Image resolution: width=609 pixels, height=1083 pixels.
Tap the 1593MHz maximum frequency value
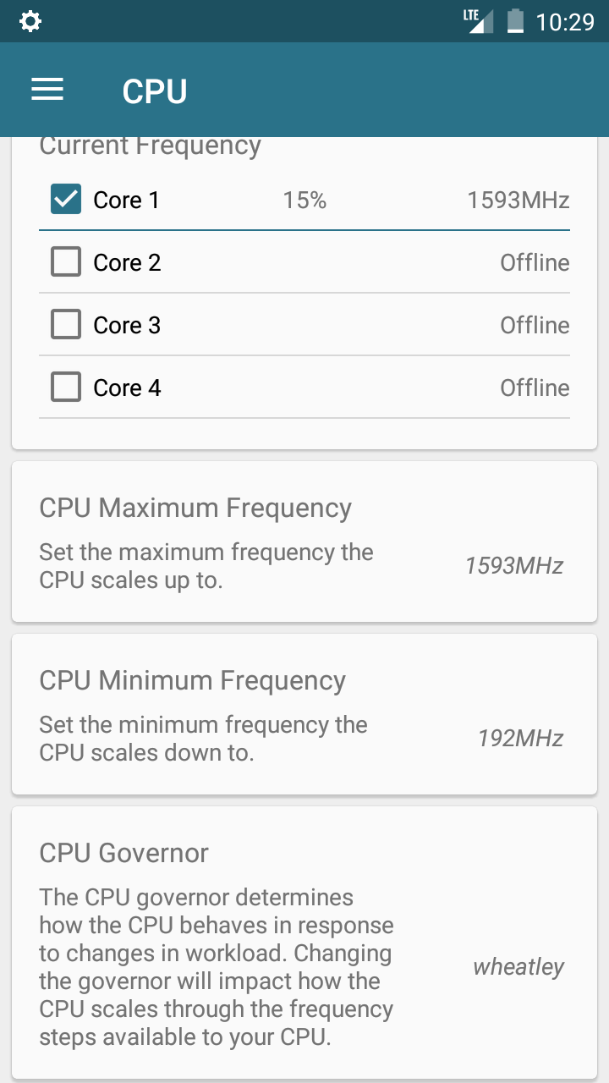click(514, 566)
